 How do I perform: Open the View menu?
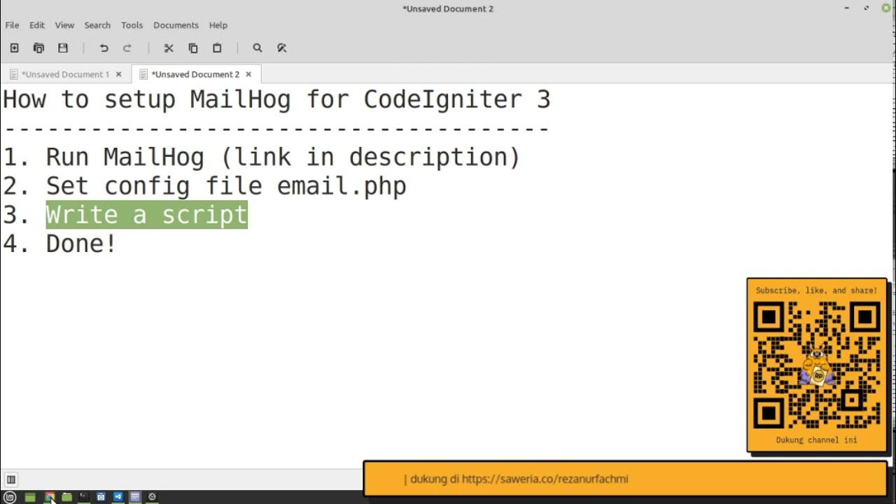pyautogui.click(x=64, y=25)
